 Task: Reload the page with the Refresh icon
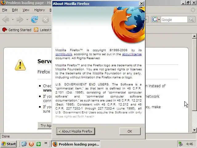pyautogui.click(x=34, y=19)
